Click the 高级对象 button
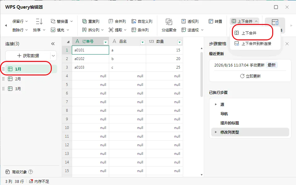The image size is (296, 185). 16,172
